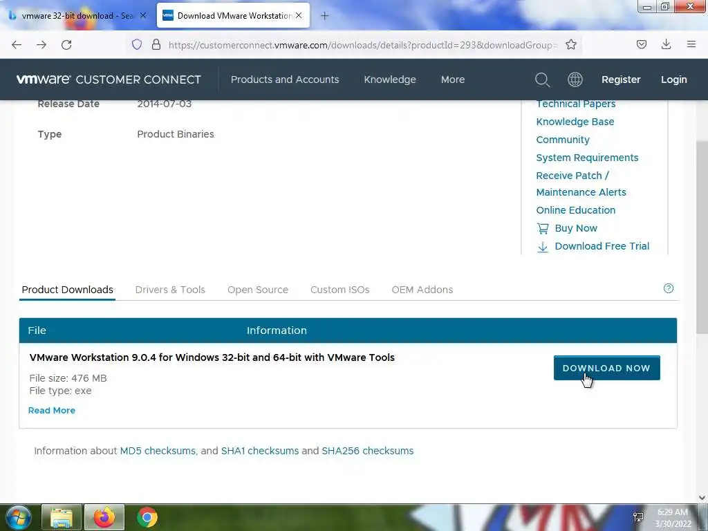Switch to the Custom ISOs tab
This screenshot has width=708, height=531.
340,290
